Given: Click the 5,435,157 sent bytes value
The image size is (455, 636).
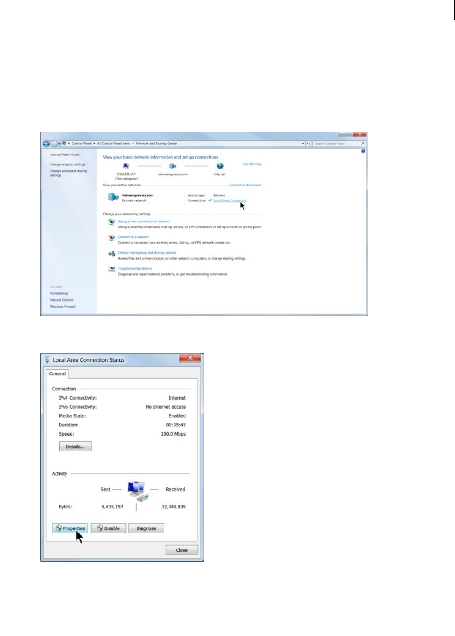Looking at the screenshot, I should pos(112,507).
